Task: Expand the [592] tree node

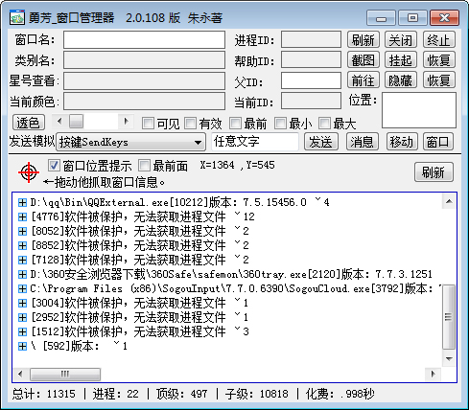Action: click(22, 346)
